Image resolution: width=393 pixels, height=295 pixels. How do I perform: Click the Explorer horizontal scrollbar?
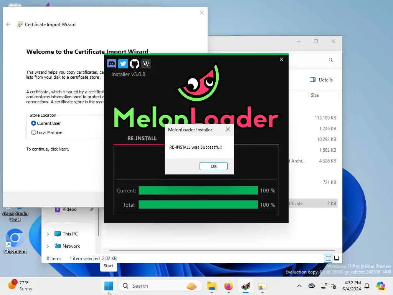(x=222, y=250)
